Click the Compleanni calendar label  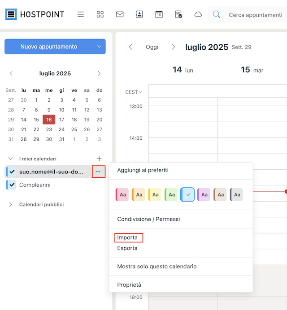click(x=35, y=185)
